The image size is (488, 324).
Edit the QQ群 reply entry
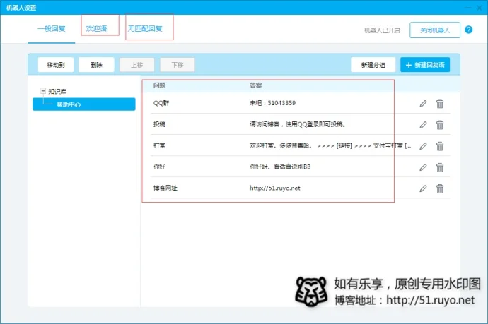pos(423,104)
